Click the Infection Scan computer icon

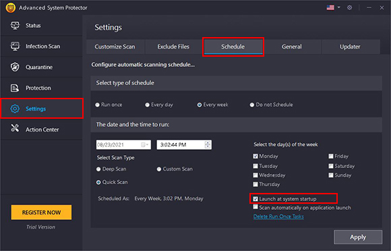(x=15, y=46)
